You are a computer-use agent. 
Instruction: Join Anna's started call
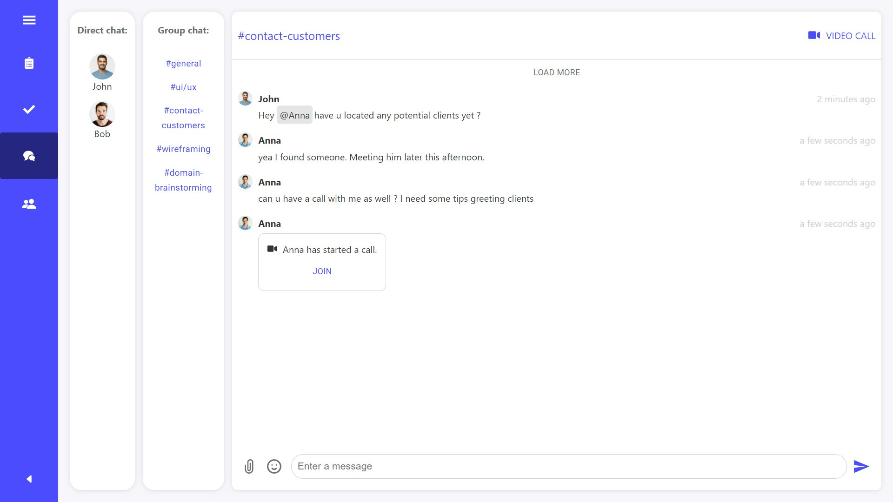click(x=322, y=271)
